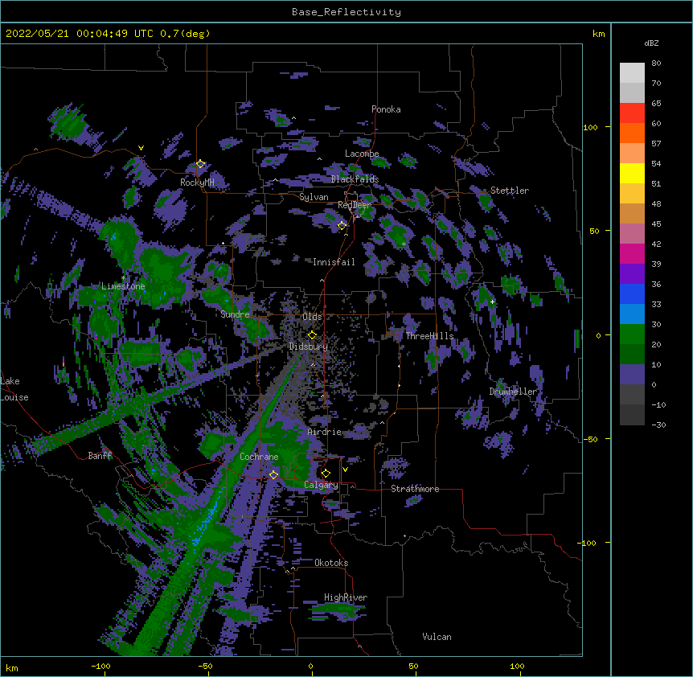The image size is (693, 677).
Task: Click the Ponoka city label
Action: (386, 109)
